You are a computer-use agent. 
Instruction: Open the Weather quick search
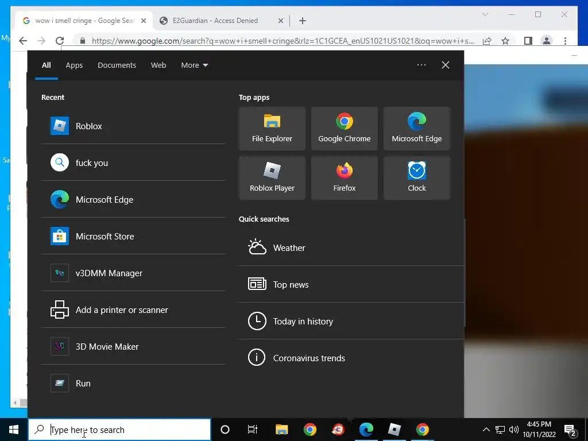point(351,247)
